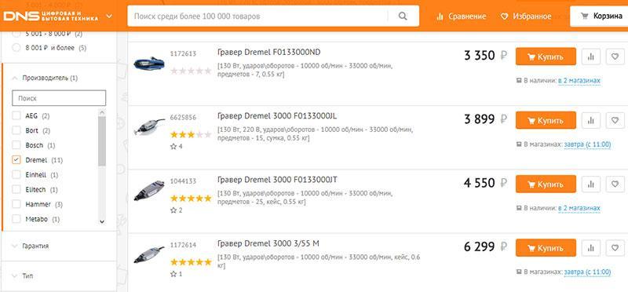Click the manufacturer list scrollbar down arrow
The width and height of the screenshot is (628, 292).
(102, 221)
